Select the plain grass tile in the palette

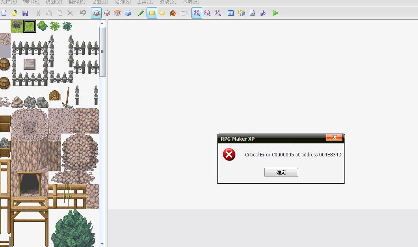(29, 26)
